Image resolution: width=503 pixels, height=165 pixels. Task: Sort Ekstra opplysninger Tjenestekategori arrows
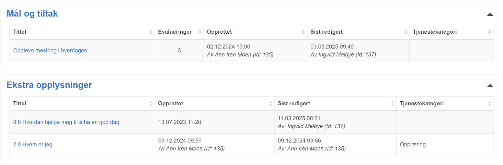489,103
